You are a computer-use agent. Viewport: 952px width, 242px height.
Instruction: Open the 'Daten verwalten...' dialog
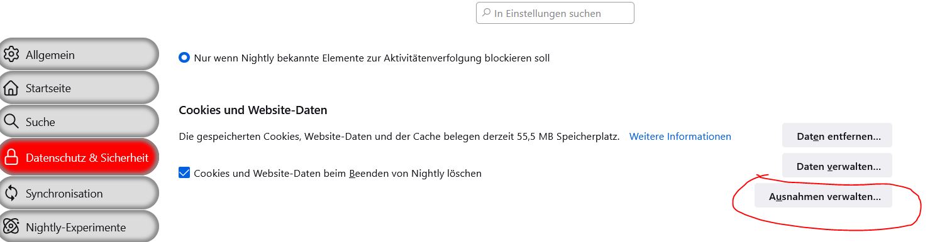[x=837, y=166]
